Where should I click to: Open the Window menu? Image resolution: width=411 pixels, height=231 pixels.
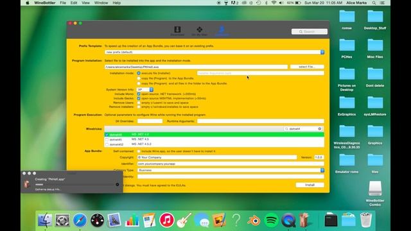pyautogui.click(x=101, y=3)
